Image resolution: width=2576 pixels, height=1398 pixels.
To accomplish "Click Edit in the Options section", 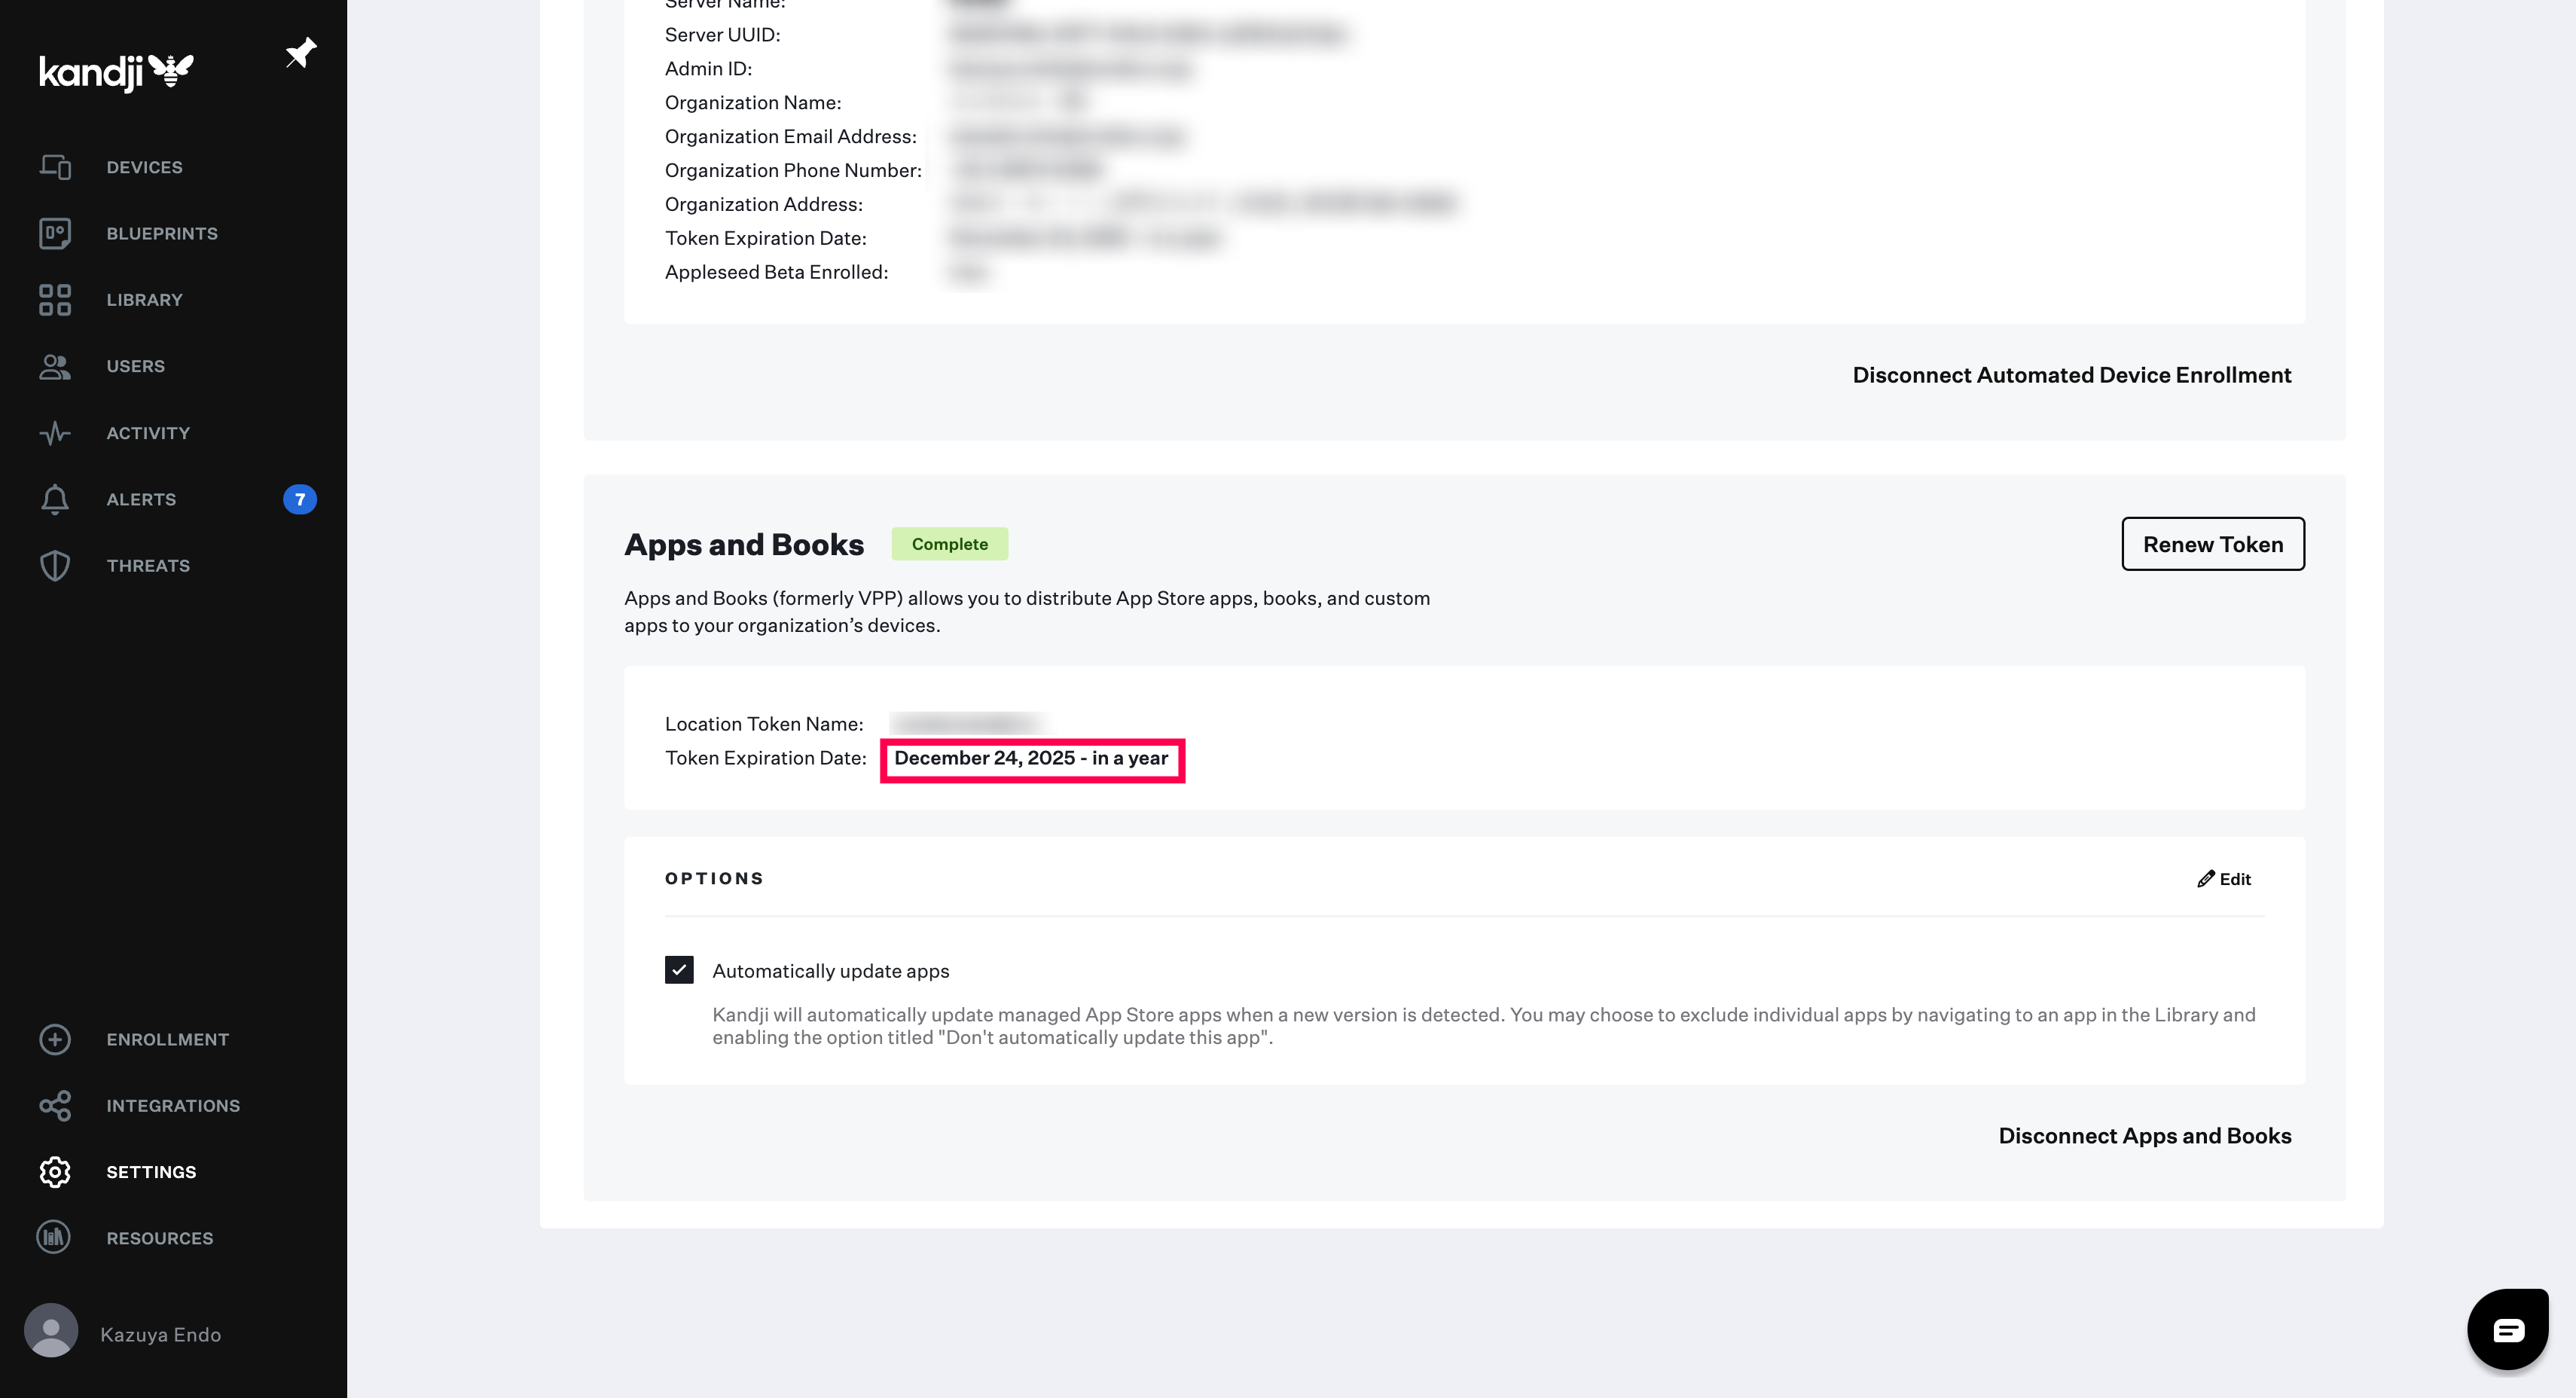I will coord(2225,879).
